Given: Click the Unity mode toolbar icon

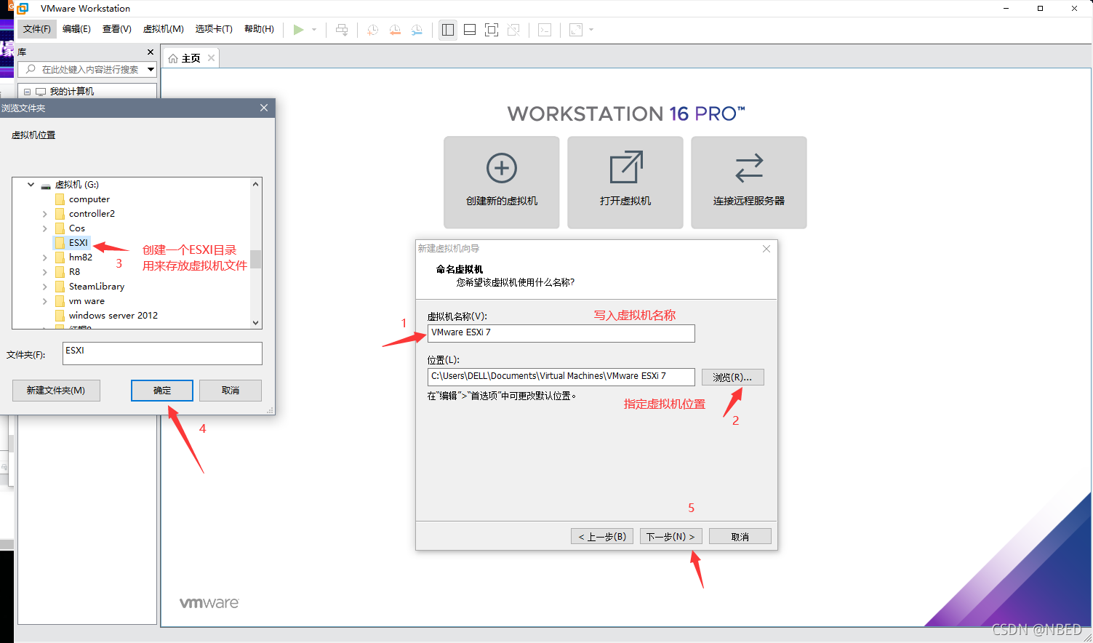Looking at the screenshot, I should [x=513, y=30].
